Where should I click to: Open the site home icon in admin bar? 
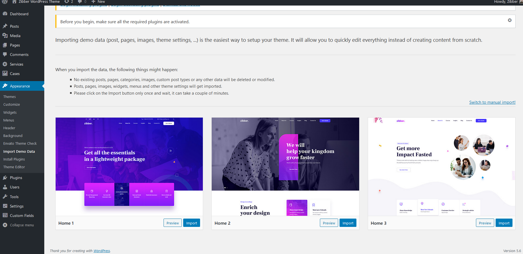(x=14, y=2)
